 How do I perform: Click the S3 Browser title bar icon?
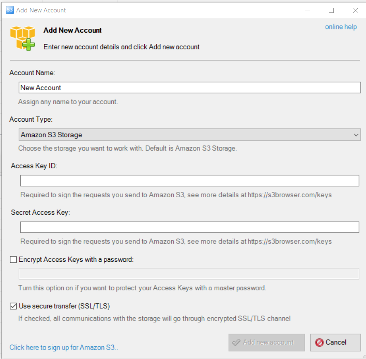point(10,10)
